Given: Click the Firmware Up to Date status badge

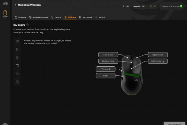Looking at the screenshot, I should point(171,6).
